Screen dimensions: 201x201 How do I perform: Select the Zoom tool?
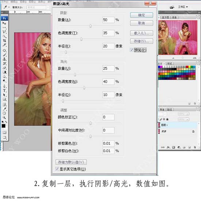[4, 117]
